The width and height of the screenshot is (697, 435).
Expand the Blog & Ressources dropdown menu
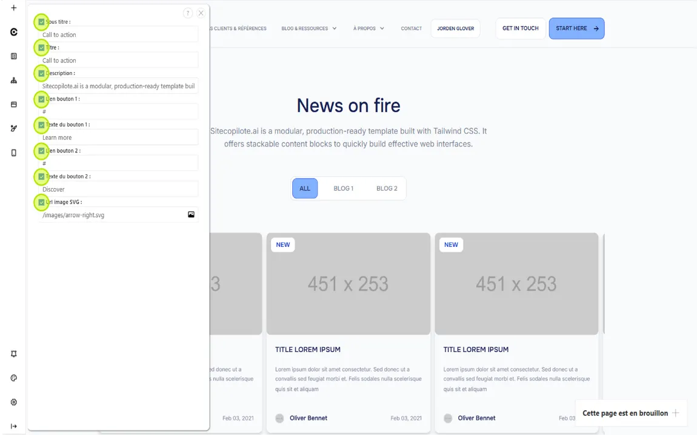pos(308,28)
